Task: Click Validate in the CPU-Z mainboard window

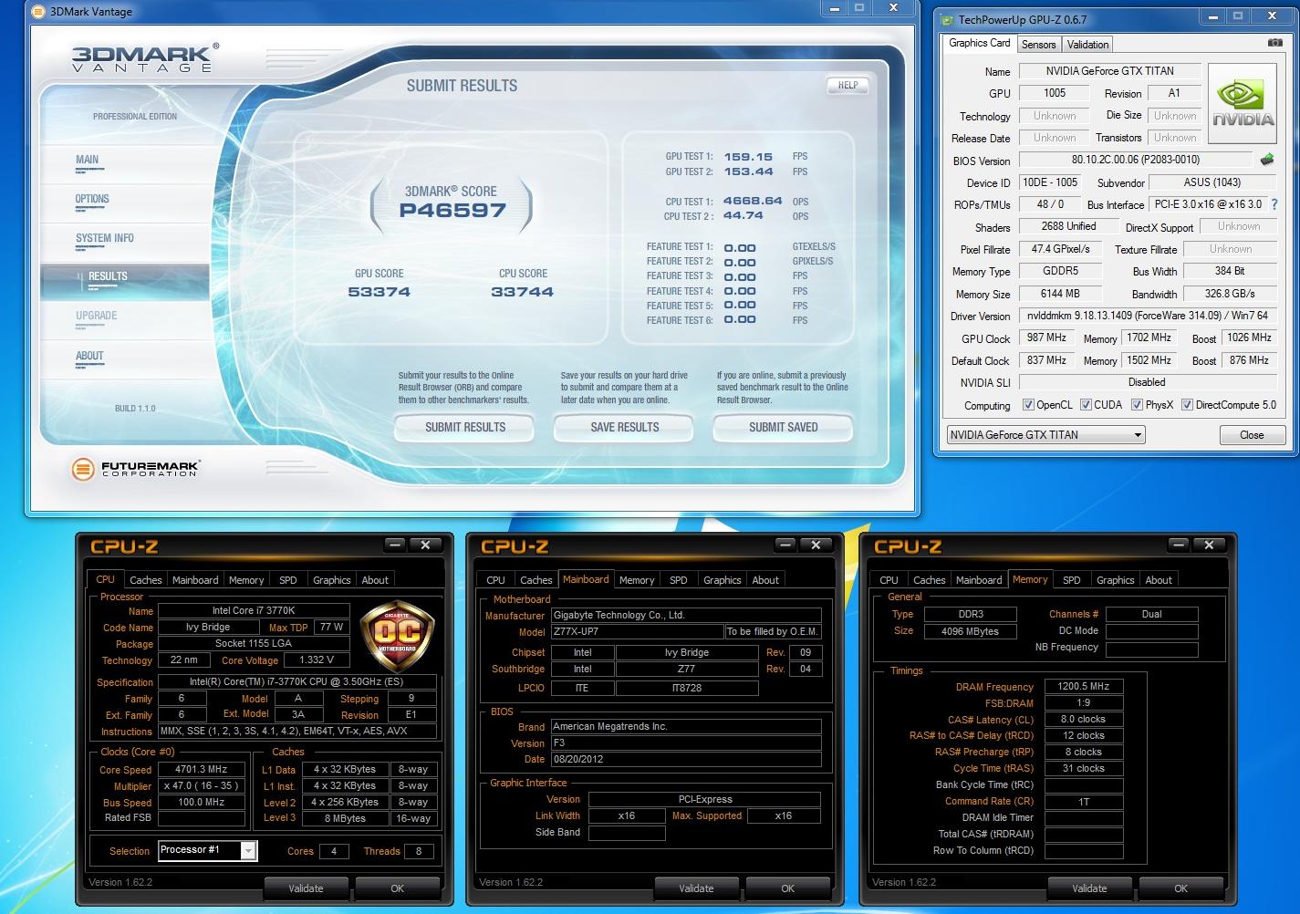Action: point(697,888)
